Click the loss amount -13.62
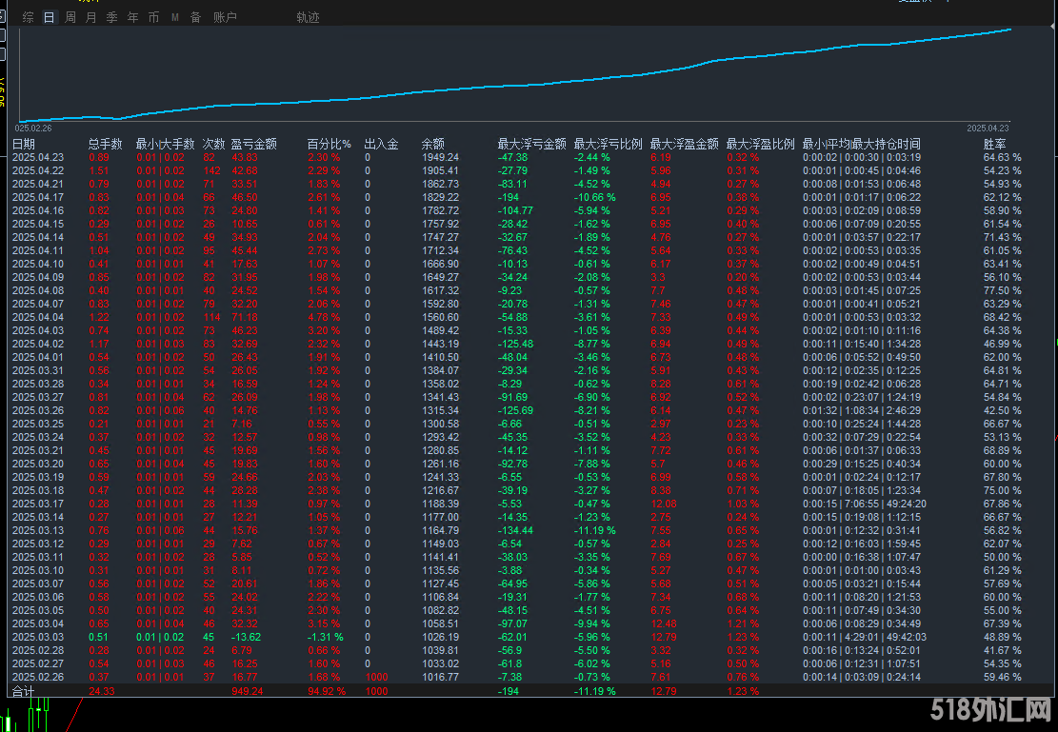The width and height of the screenshot is (1058, 732). [x=247, y=637]
